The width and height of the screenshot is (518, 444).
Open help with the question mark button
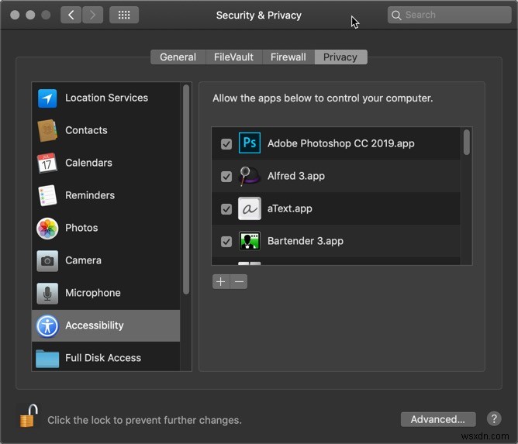coord(494,418)
